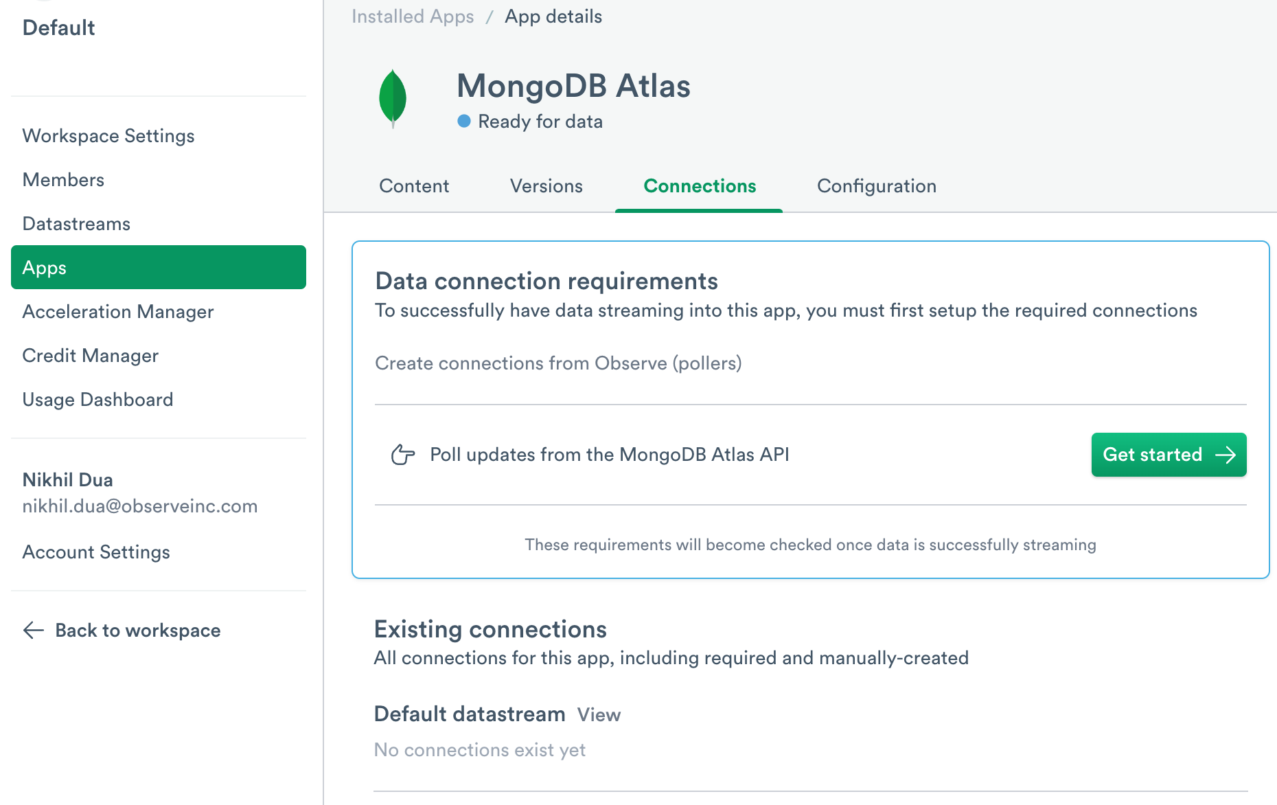1277x805 pixels.
Task: Open the Configuration tab
Action: click(877, 186)
